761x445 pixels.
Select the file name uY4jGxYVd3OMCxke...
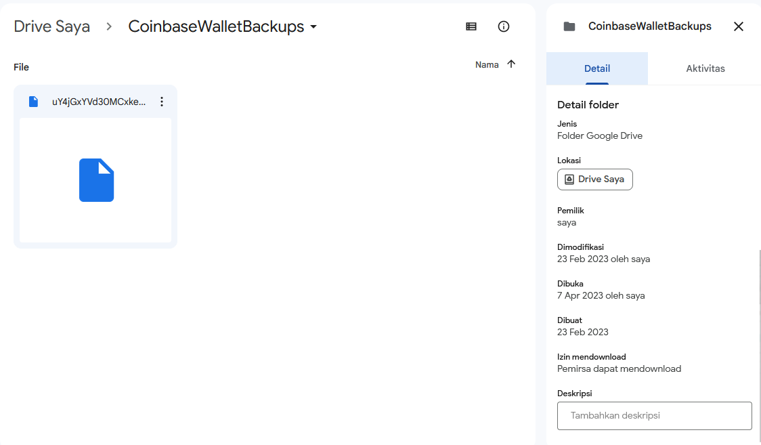point(99,102)
